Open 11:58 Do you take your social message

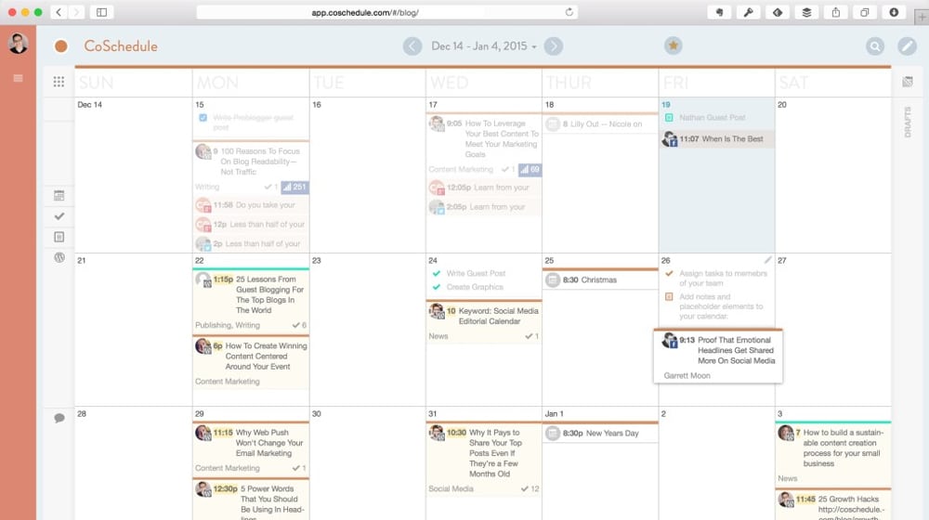251,205
